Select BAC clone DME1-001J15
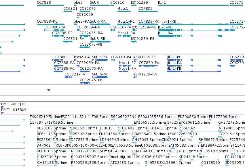The image size is (245, 167). (13, 104)
